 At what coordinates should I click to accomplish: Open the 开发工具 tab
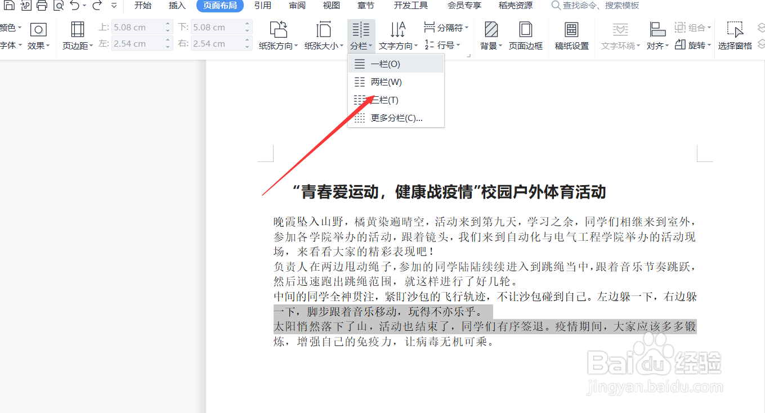tap(410, 6)
